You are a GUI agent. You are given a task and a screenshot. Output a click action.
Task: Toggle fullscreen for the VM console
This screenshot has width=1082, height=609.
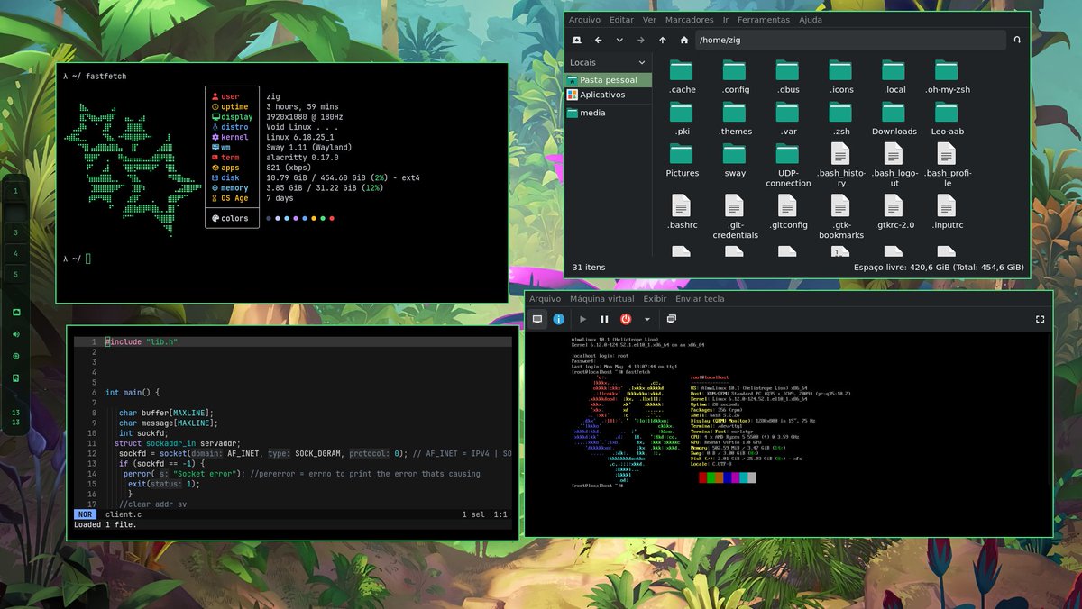point(1040,319)
